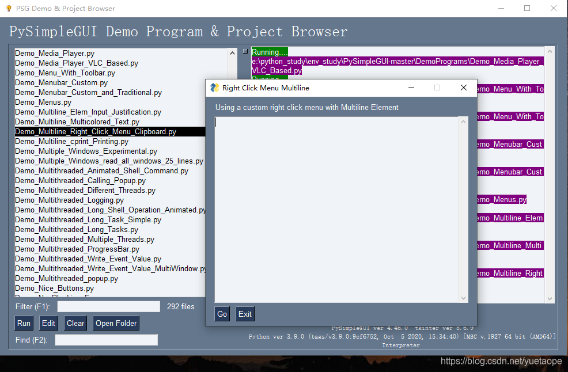The image size is (568, 372).
Task: Select Demo_Media_Player_VLC_Based.py
Action: (77, 63)
